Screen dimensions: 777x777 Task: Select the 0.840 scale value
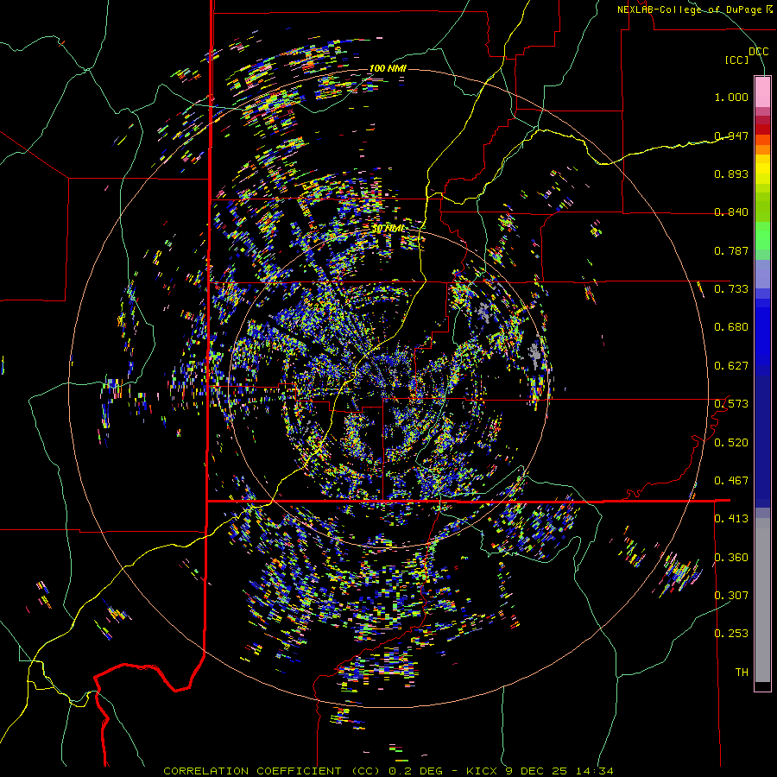pos(731,212)
